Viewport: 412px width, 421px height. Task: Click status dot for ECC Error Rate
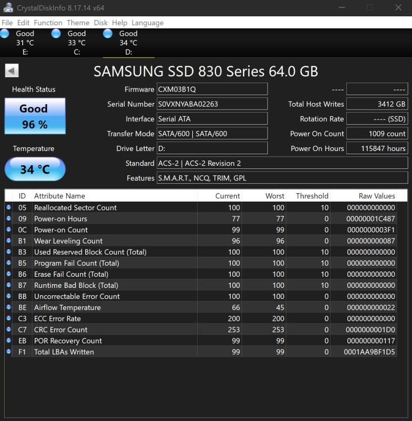coord(8,318)
